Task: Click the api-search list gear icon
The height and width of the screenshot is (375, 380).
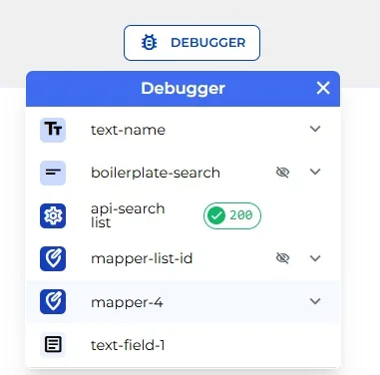Action: click(53, 215)
